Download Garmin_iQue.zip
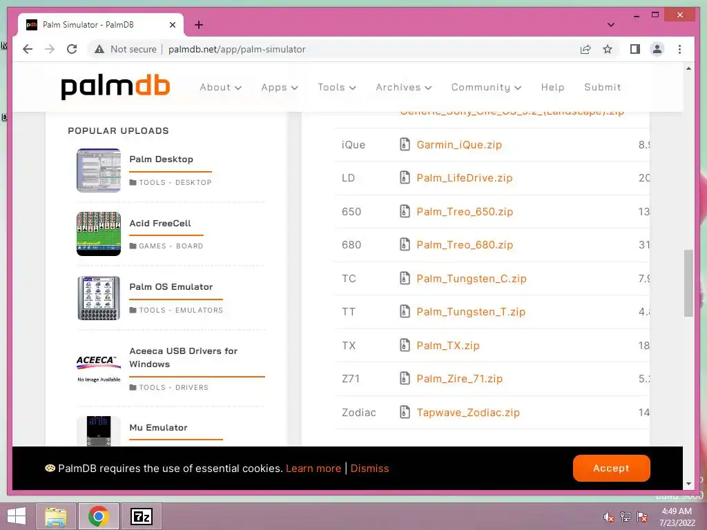 point(459,145)
